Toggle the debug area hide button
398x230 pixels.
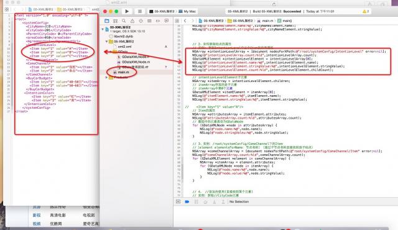pyautogui.click(x=178, y=201)
